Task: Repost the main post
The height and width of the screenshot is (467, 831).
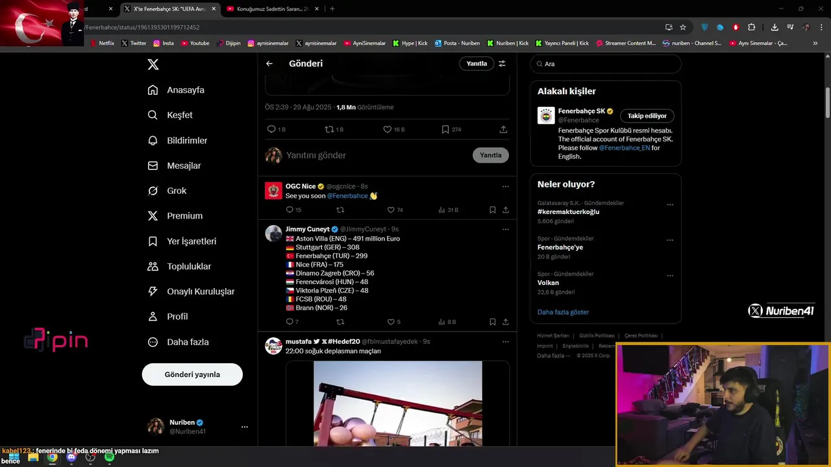Action: (x=329, y=129)
